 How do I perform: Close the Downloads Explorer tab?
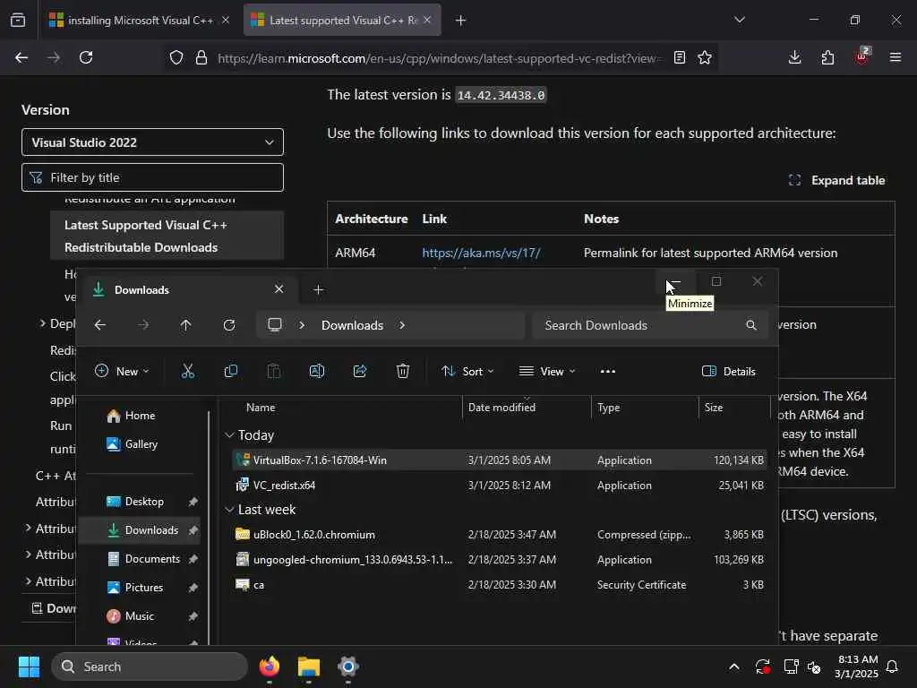(279, 289)
